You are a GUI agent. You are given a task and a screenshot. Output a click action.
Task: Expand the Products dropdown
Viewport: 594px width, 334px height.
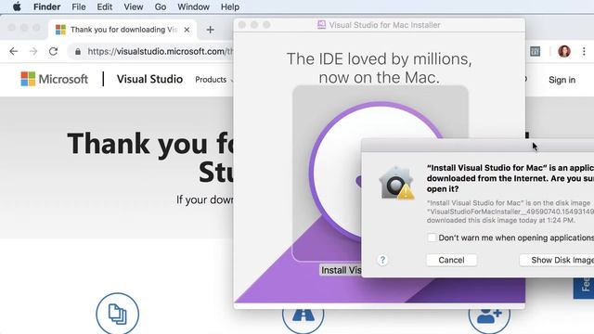pyautogui.click(x=213, y=80)
